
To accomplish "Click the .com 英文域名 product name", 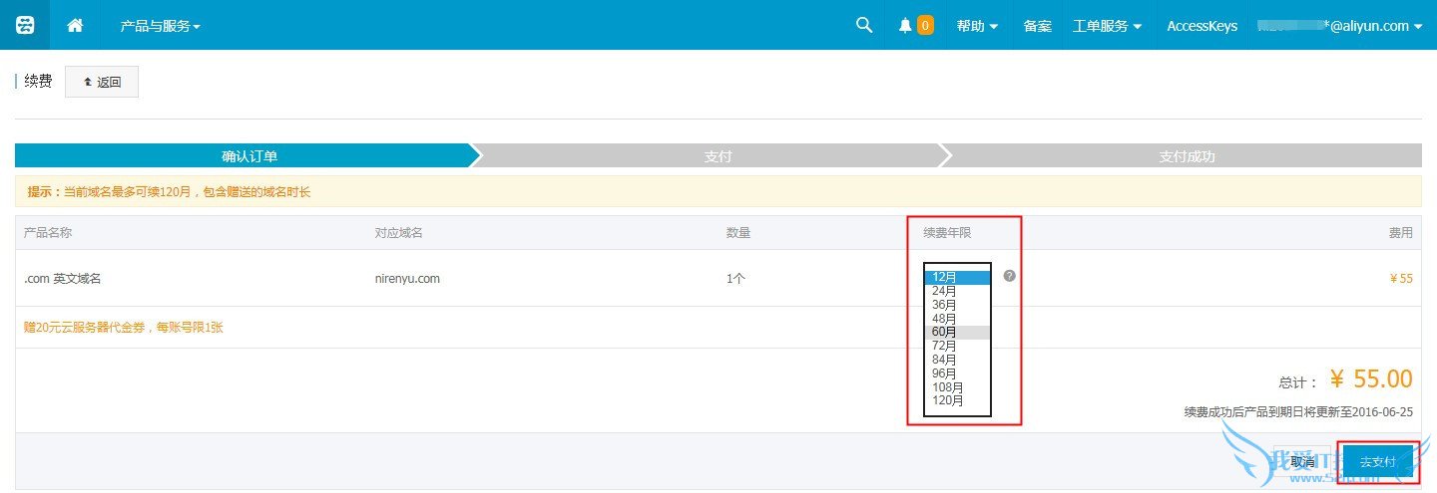I will (62, 279).
